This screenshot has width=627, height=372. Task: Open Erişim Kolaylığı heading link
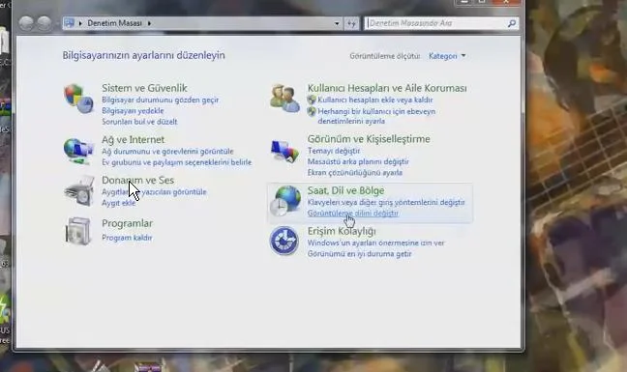click(342, 231)
